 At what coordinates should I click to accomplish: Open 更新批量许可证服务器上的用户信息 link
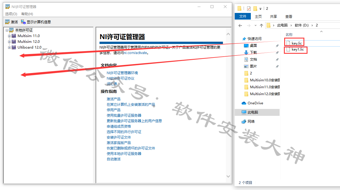[x=134, y=121]
